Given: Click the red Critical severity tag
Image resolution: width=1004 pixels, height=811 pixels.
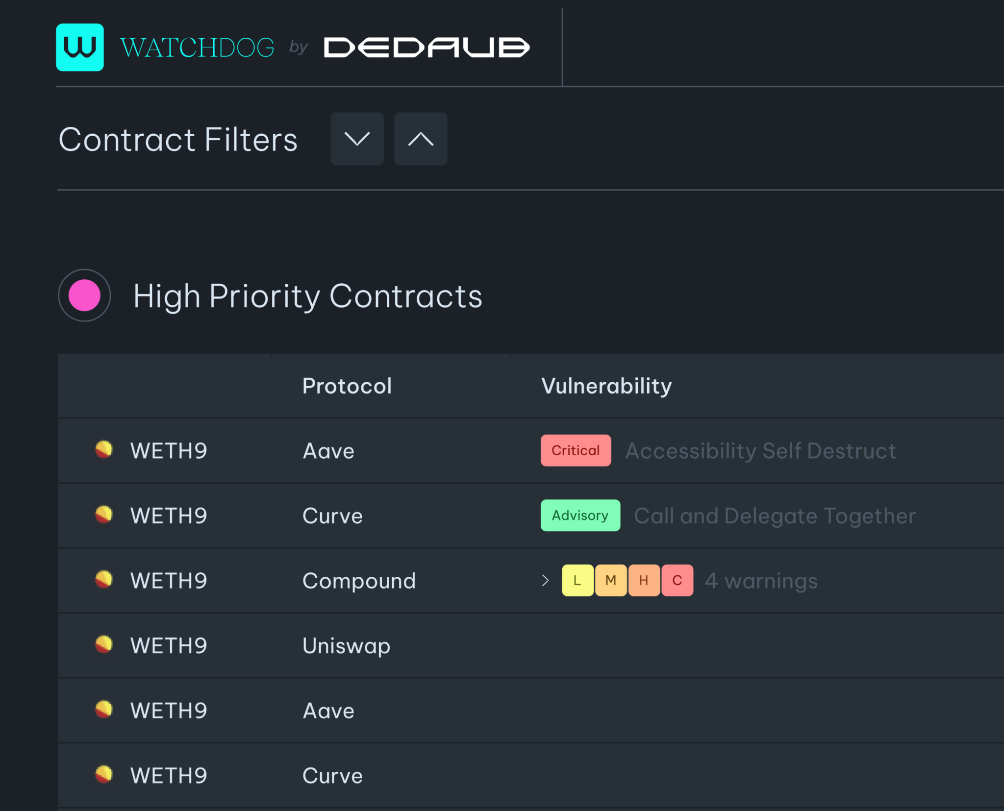Looking at the screenshot, I should click(576, 450).
